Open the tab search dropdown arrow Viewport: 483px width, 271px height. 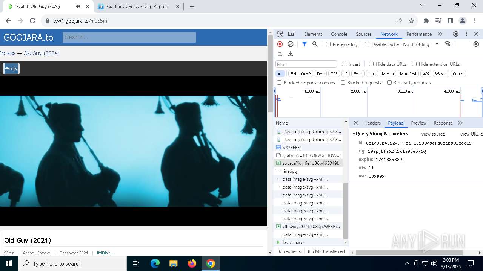click(422, 5)
